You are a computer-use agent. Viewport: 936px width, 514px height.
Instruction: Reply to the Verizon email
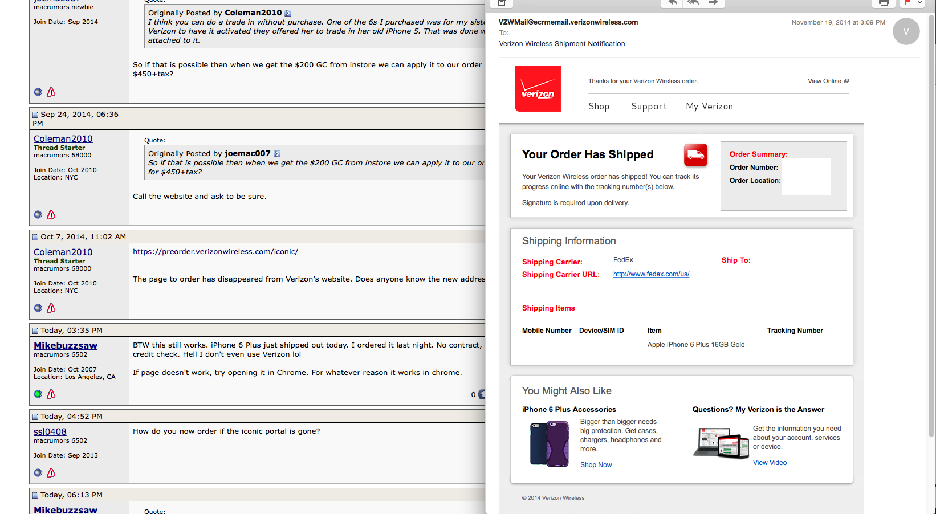pyautogui.click(x=672, y=3)
